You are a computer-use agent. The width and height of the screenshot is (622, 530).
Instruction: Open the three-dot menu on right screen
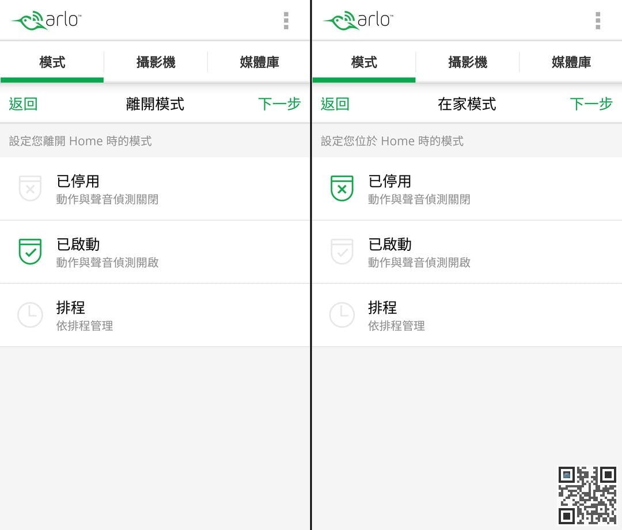(598, 21)
